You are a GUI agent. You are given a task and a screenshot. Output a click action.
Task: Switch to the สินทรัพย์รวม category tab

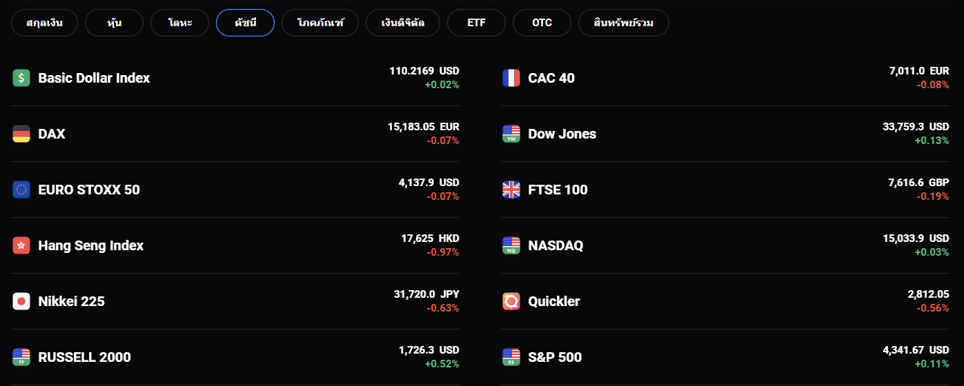[624, 23]
